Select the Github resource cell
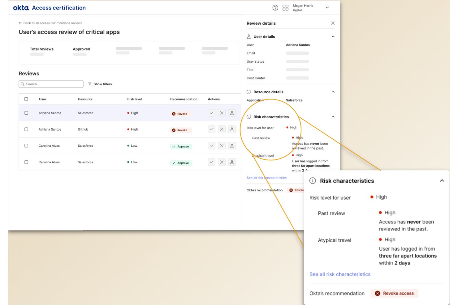Viewport: 458px width, 305px height. (x=83, y=129)
